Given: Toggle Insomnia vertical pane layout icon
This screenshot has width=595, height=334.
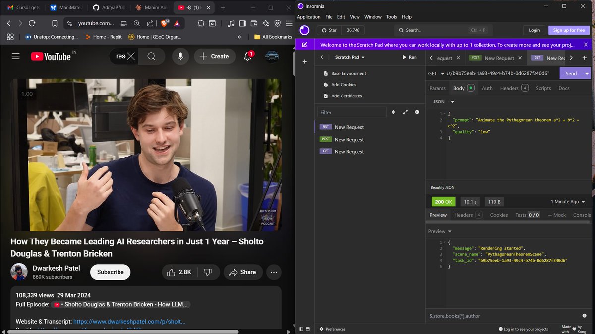Looking at the screenshot, I should pyautogui.click(x=308, y=329).
